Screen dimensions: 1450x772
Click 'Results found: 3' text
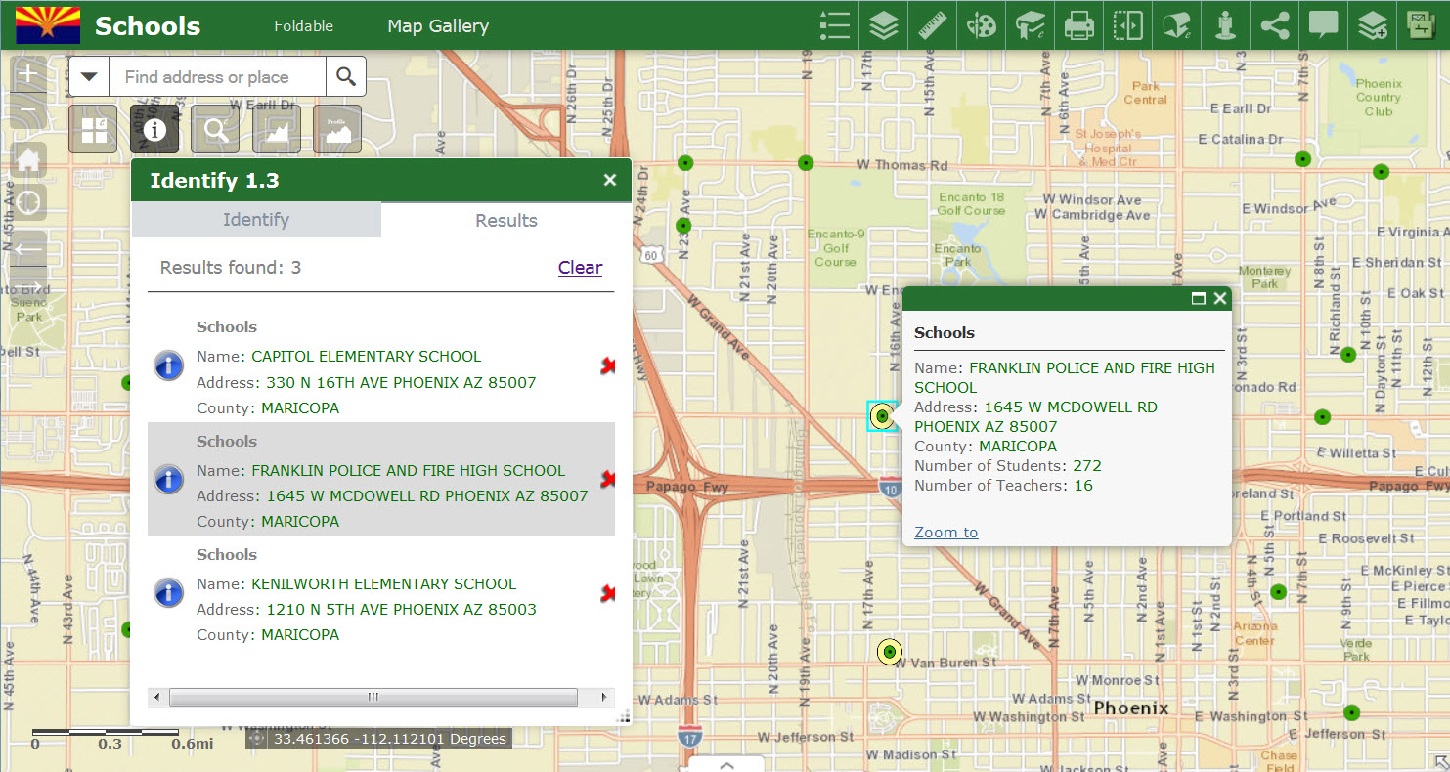click(231, 268)
